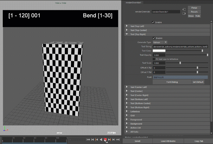Step back one frame

coord(92,139)
